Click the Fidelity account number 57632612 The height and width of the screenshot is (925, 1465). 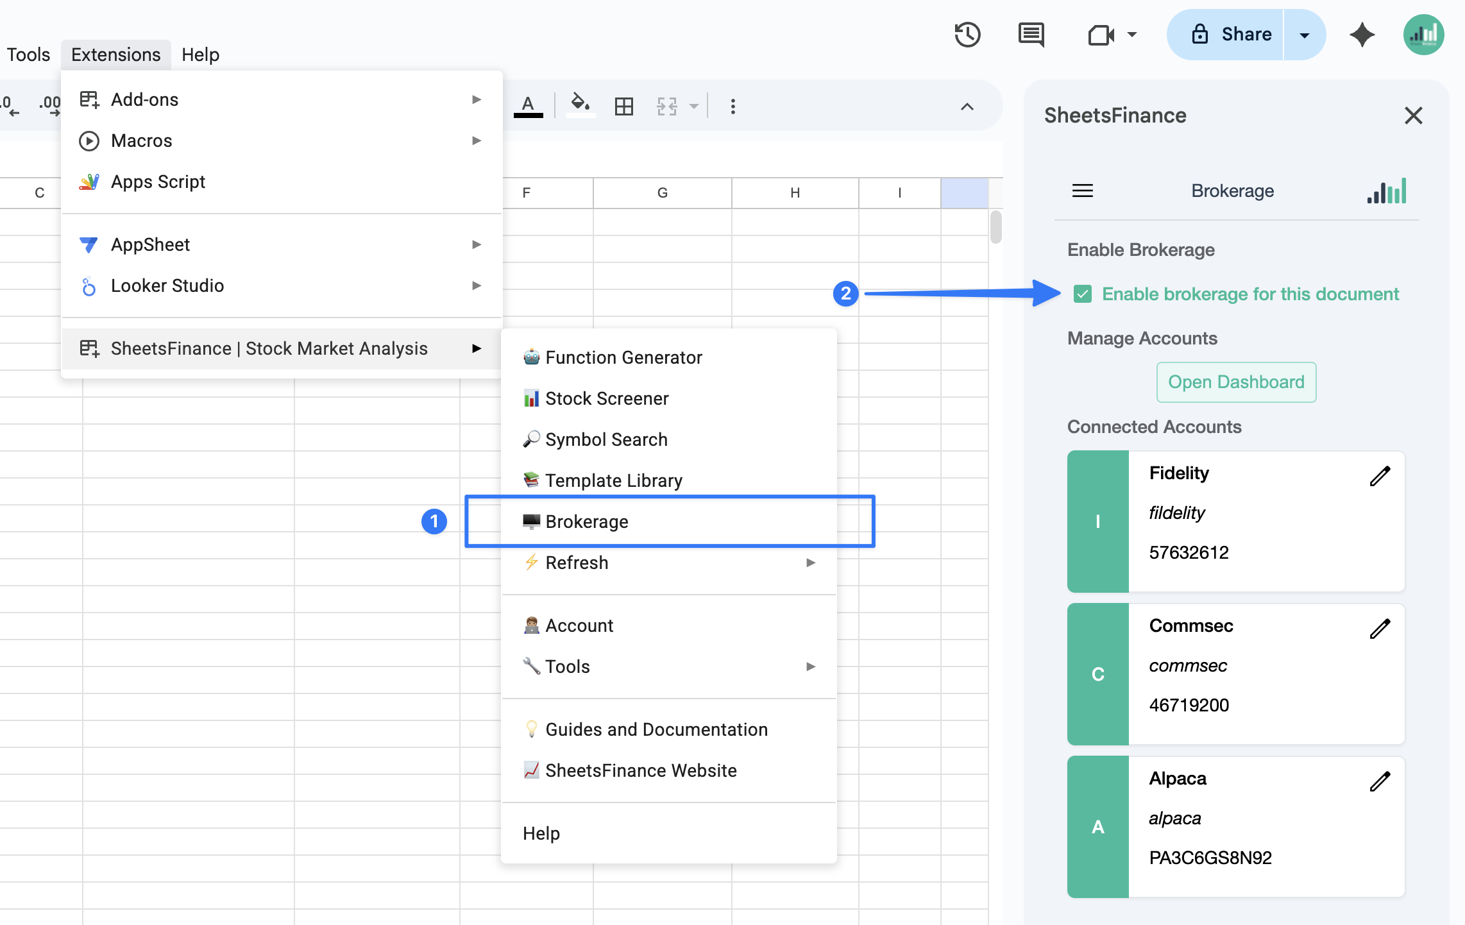click(1189, 552)
